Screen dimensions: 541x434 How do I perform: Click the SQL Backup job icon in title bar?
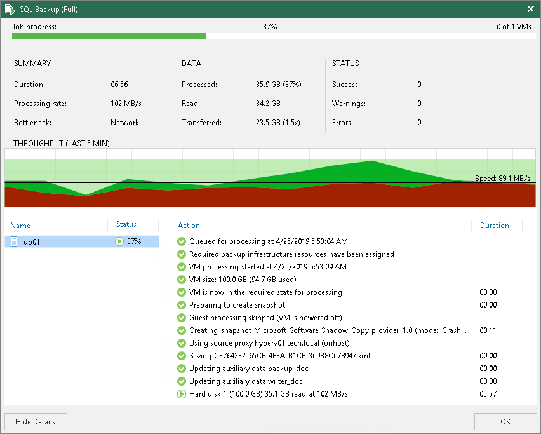(x=10, y=10)
